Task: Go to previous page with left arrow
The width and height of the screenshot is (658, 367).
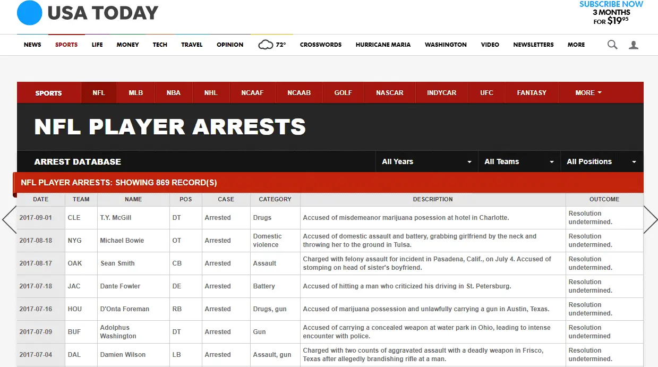Action: click(x=10, y=219)
